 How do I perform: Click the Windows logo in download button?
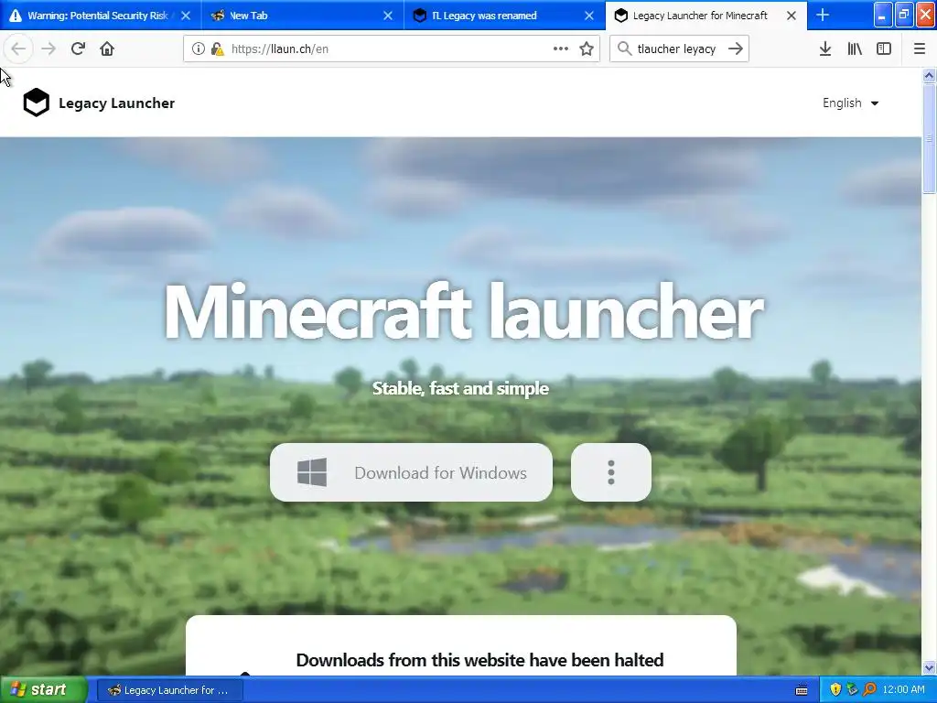pyautogui.click(x=312, y=472)
